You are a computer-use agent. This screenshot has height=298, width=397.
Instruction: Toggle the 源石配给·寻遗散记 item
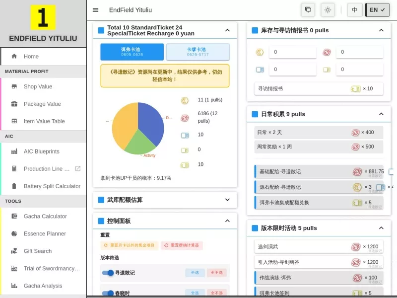[x=319, y=187]
